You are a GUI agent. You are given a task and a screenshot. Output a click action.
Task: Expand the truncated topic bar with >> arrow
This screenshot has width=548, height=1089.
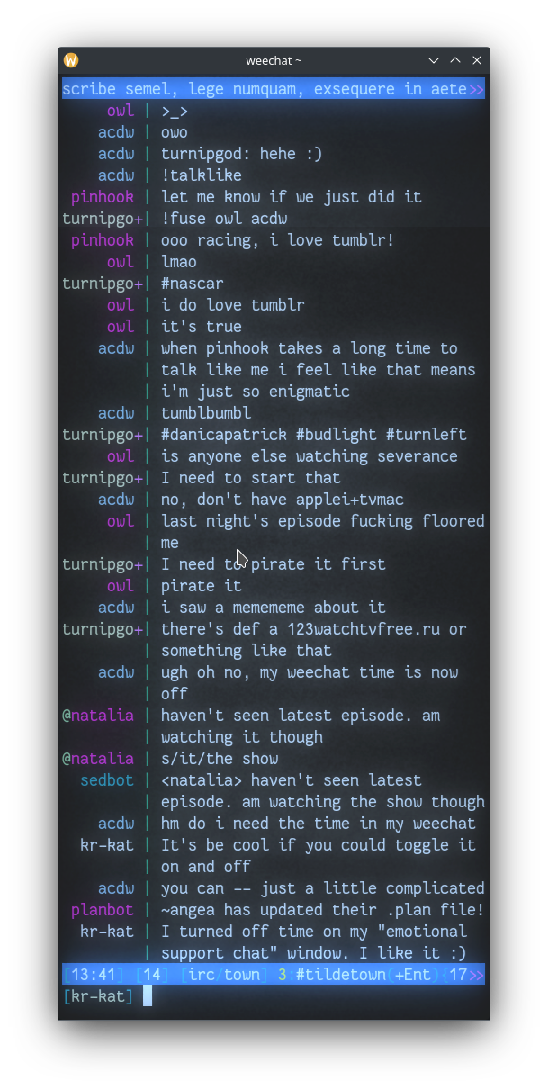[476, 89]
